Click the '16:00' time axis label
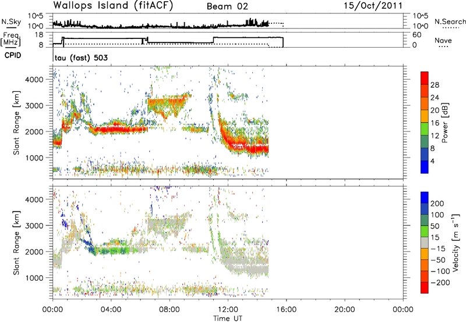The width and height of the screenshot is (466, 322). pyautogui.click(x=286, y=310)
